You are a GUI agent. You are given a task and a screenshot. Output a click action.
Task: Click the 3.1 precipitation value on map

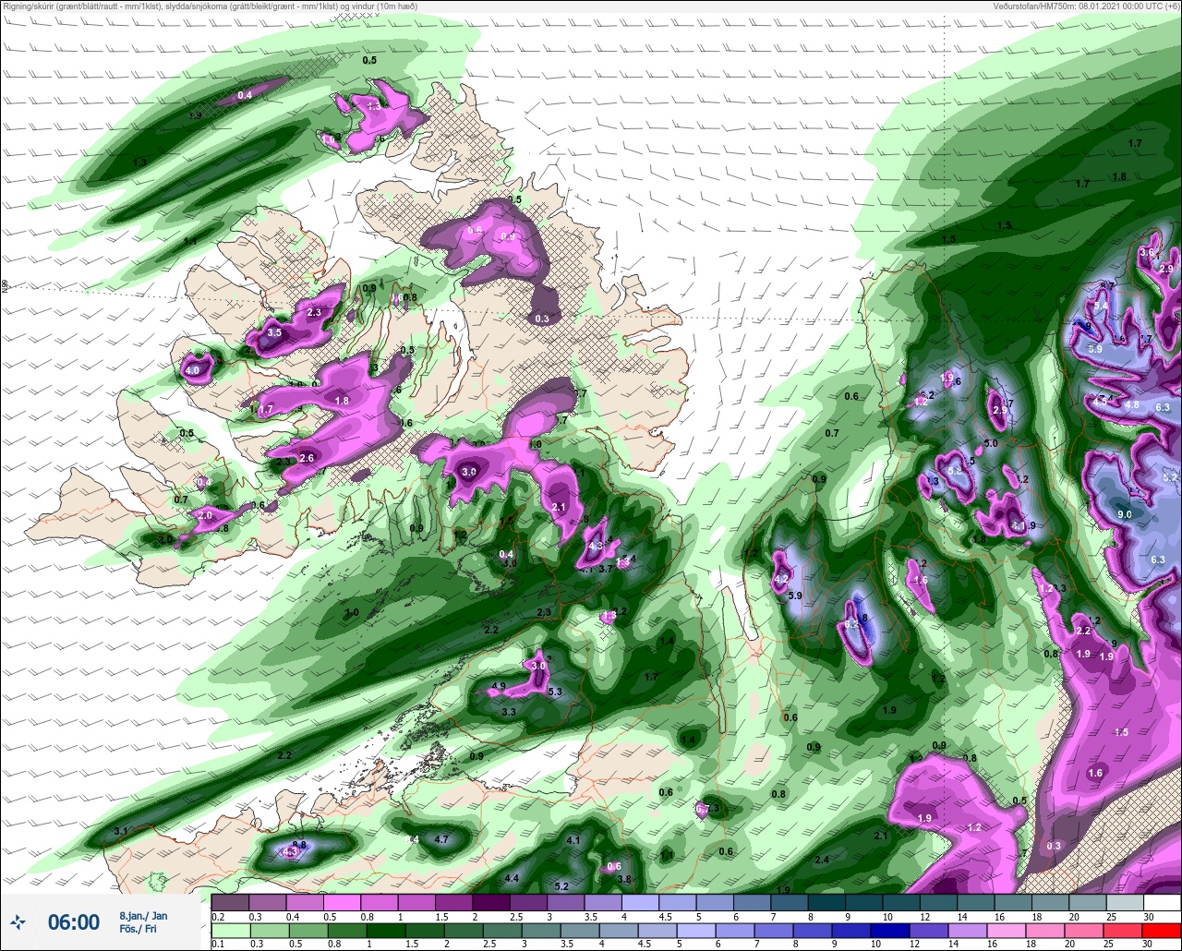120,831
